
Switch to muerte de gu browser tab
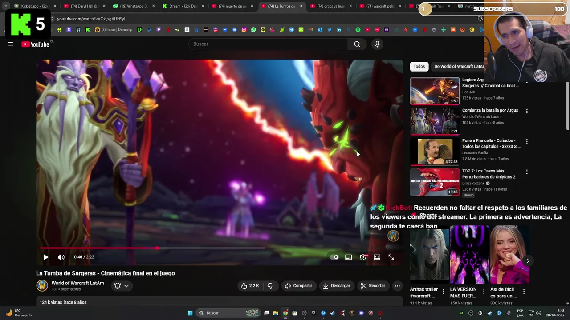[232, 6]
